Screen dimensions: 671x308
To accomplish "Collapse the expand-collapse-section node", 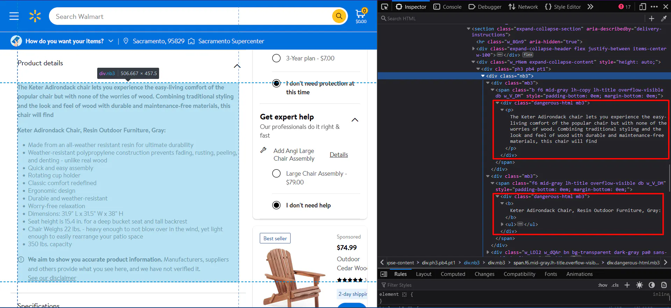I will tap(469, 29).
